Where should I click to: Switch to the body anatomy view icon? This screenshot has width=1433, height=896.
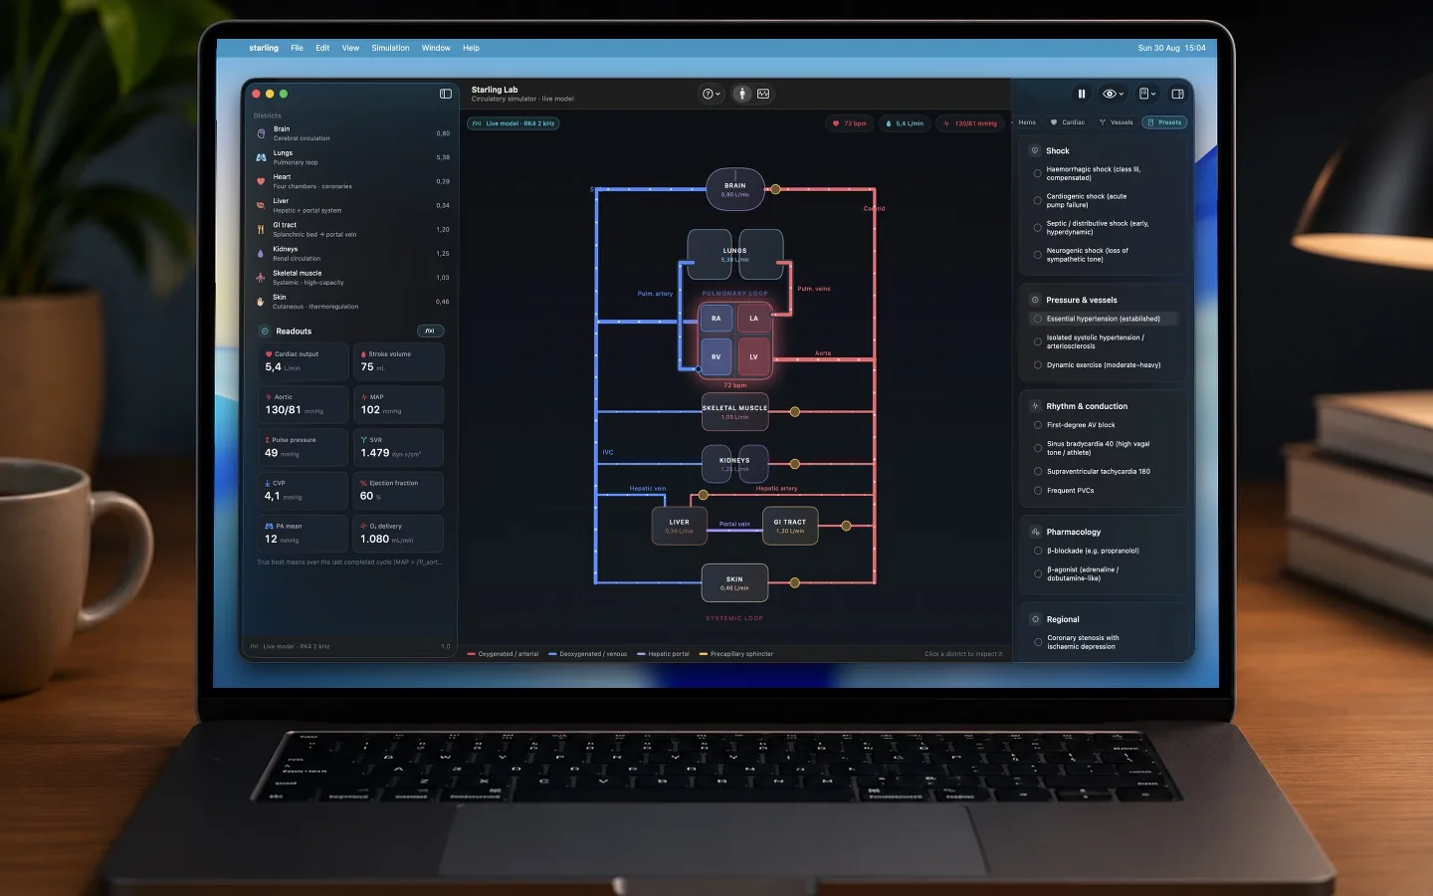pos(742,94)
